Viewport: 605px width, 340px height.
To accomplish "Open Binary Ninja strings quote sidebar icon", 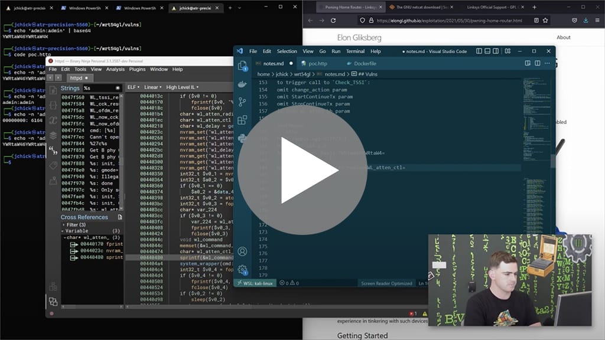I will coord(53,151).
